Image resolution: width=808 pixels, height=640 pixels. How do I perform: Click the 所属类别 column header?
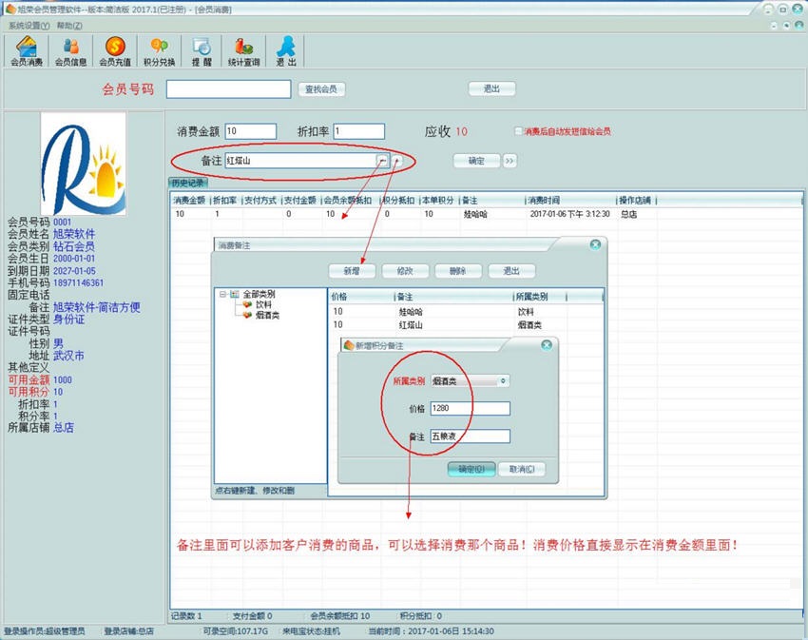point(540,297)
